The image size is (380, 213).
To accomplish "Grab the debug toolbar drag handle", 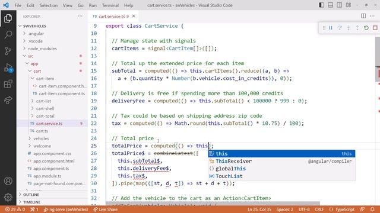I will pos(324,28).
